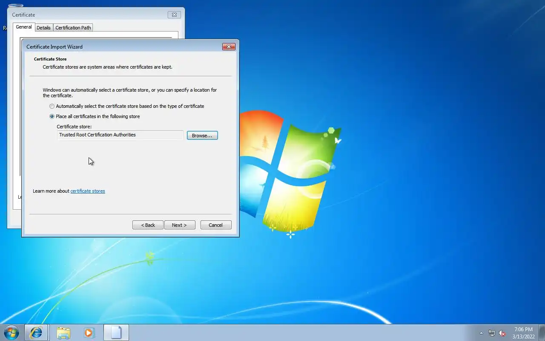Screen dimensions: 545x341
Task: Open the clock showing 7:06 PM
Action: 523,333
